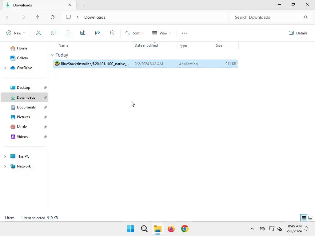Click the pin icon next to Music

pyautogui.click(x=46, y=127)
